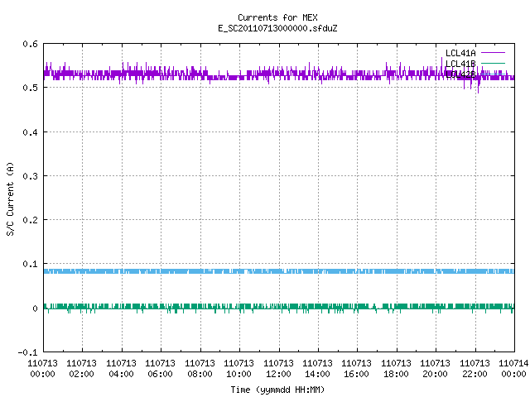530x397 pixels.
Task: Select the LCL41A legend label
Action: 460,53
